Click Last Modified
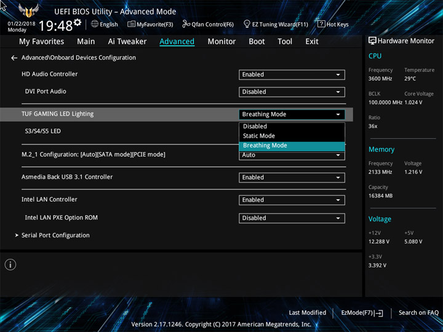This screenshot has width=443, height=332. click(308, 313)
